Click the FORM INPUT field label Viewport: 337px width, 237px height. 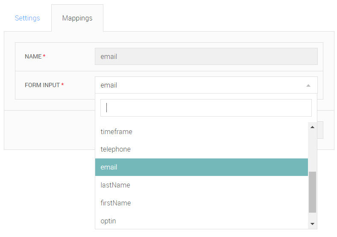tap(42, 85)
